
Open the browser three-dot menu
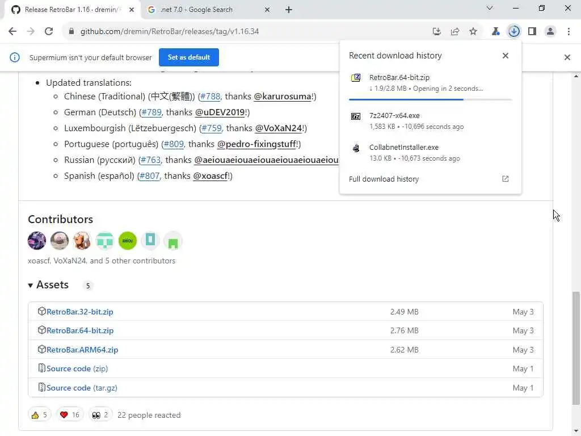coord(569,32)
